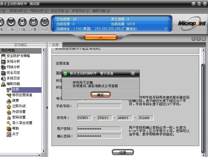Switch to the 注册 tab
208x157 pixels.
click(55, 45)
